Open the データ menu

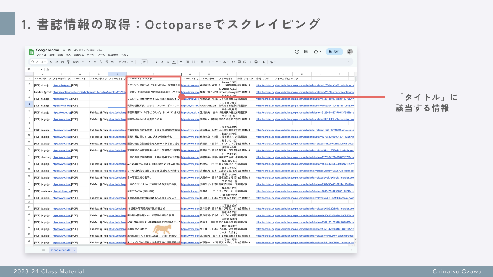coord(91,55)
